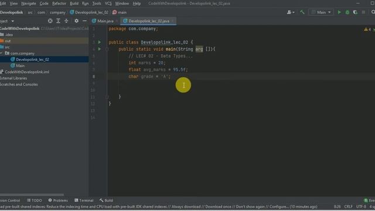This screenshot has width=375, height=211.
Task: Click Run with Coverage icon
Action: pos(355,12)
